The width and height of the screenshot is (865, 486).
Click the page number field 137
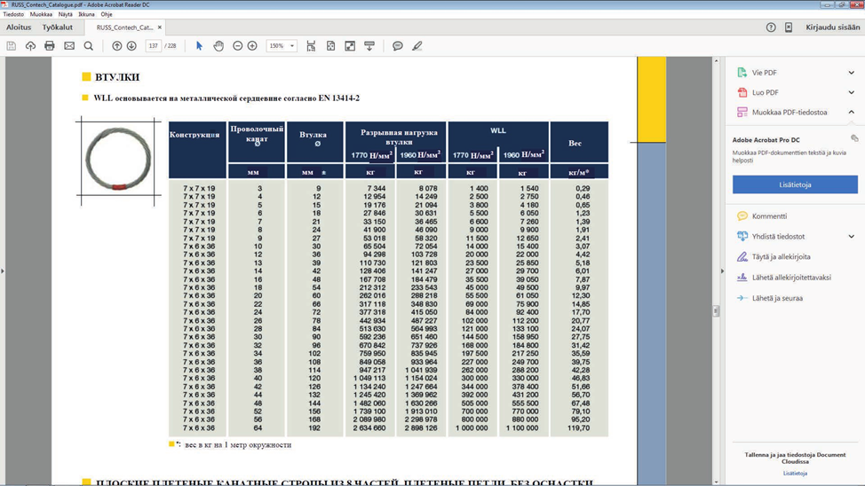(x=153, y=46)
